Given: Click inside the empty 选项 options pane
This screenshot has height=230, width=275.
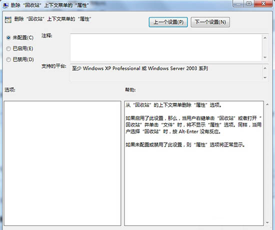Looking at the screenshot, I should click(62, 163).
